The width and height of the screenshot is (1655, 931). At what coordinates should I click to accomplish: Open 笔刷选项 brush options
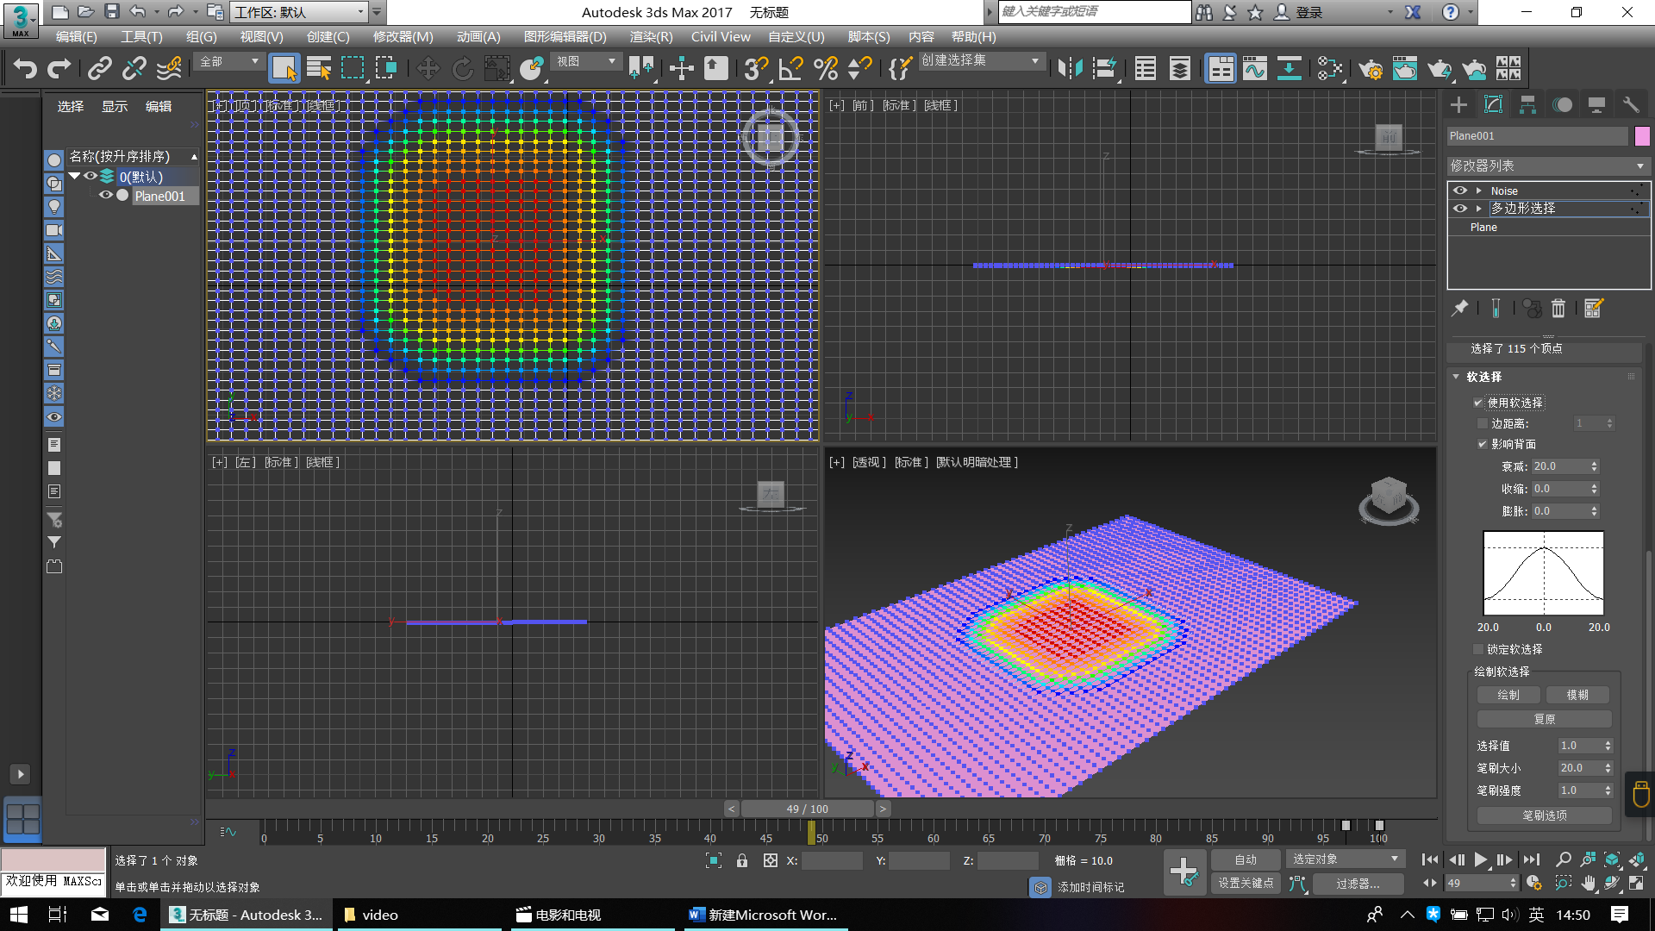[1544, 815]
